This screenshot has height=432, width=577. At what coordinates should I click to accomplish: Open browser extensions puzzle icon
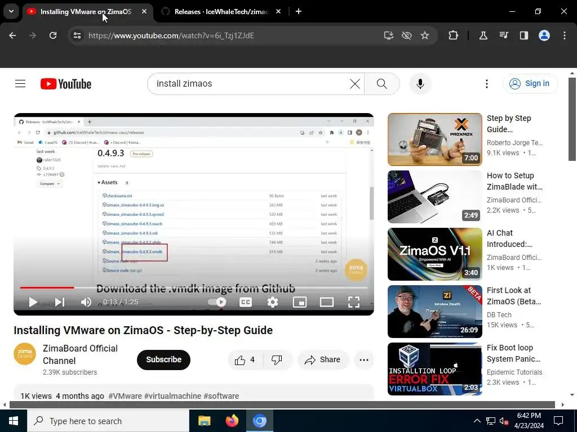point(453,35)
